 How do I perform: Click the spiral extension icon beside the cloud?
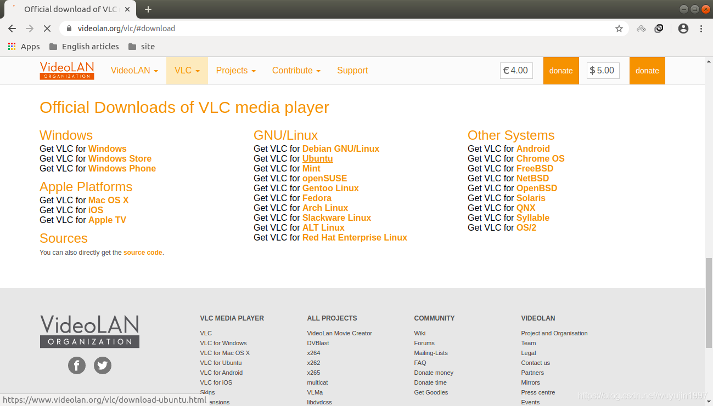tap(659, 28)
